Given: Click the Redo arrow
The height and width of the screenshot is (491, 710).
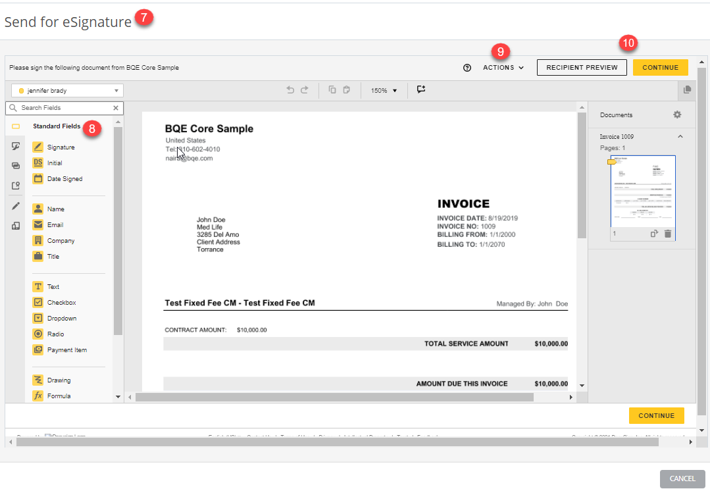Looking at the screenshot, I should 304,90.
